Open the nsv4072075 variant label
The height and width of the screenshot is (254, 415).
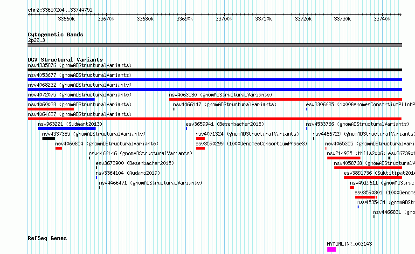[80, 95]
